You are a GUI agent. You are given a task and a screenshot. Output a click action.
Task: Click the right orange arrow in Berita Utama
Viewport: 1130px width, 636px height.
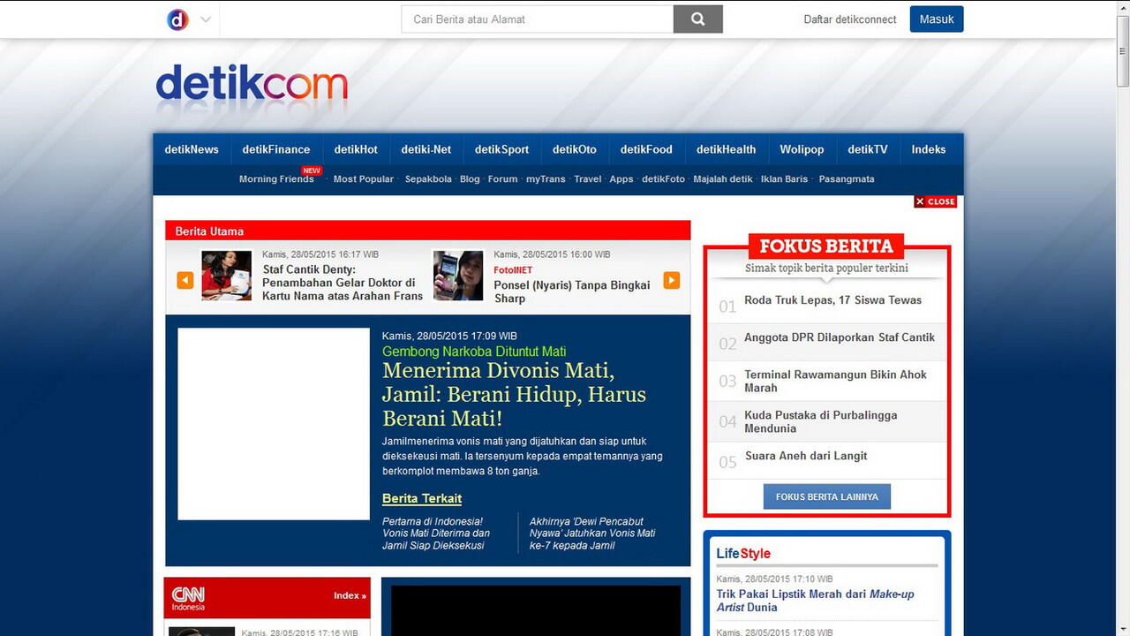coord(672,280)
